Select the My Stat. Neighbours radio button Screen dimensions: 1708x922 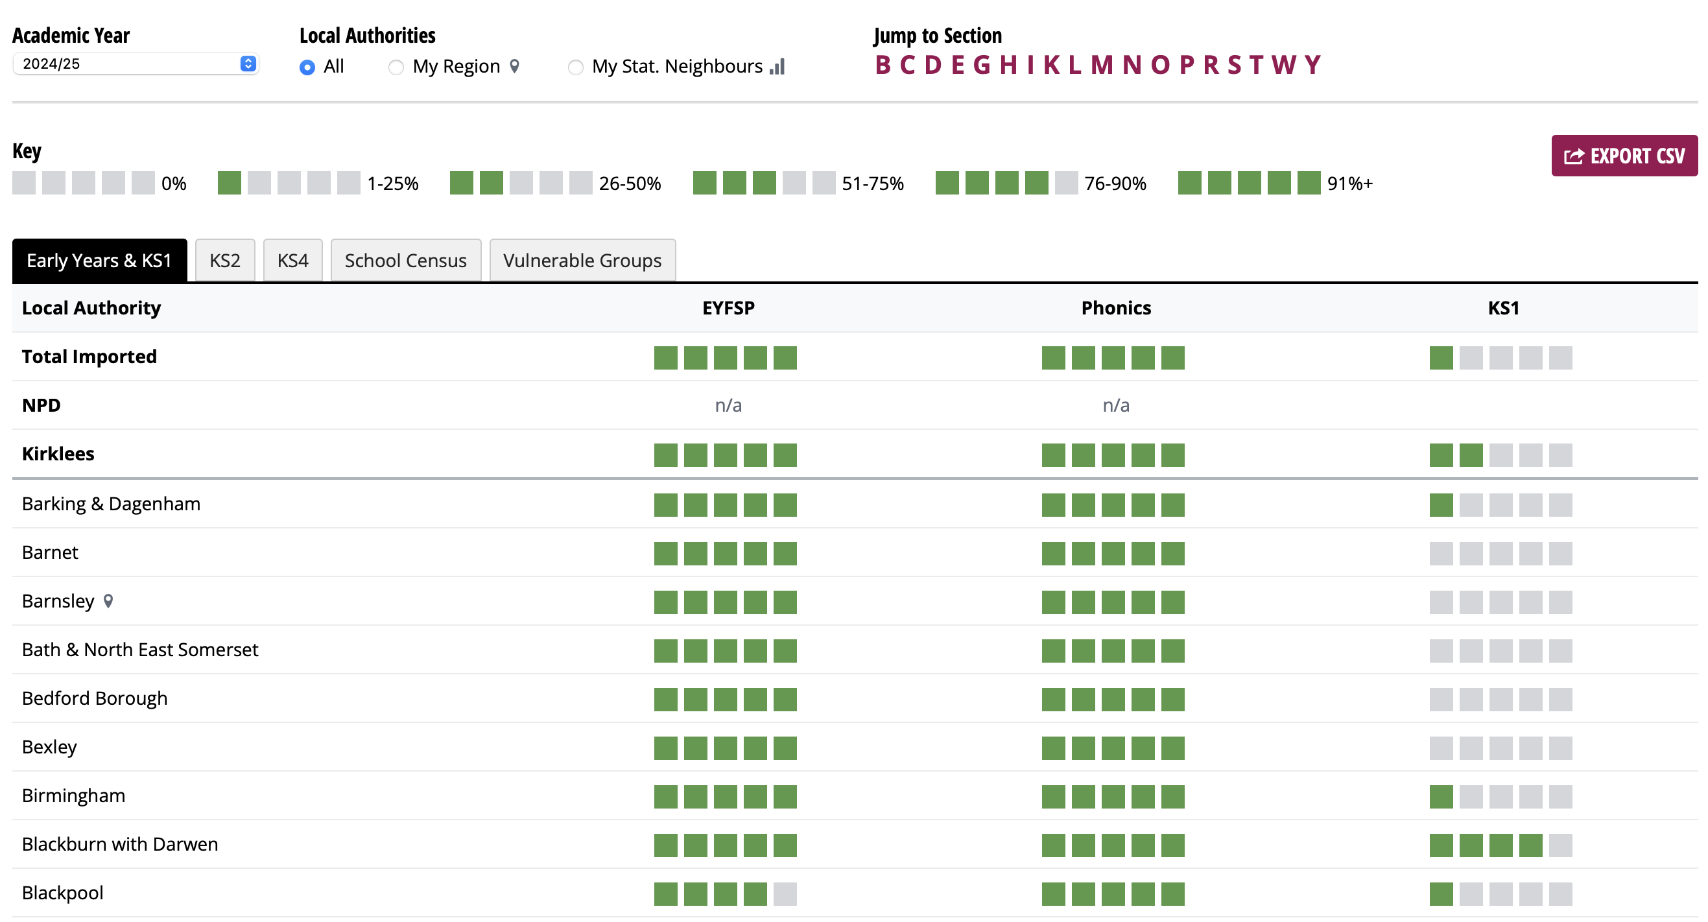click(x=576, y=67)
